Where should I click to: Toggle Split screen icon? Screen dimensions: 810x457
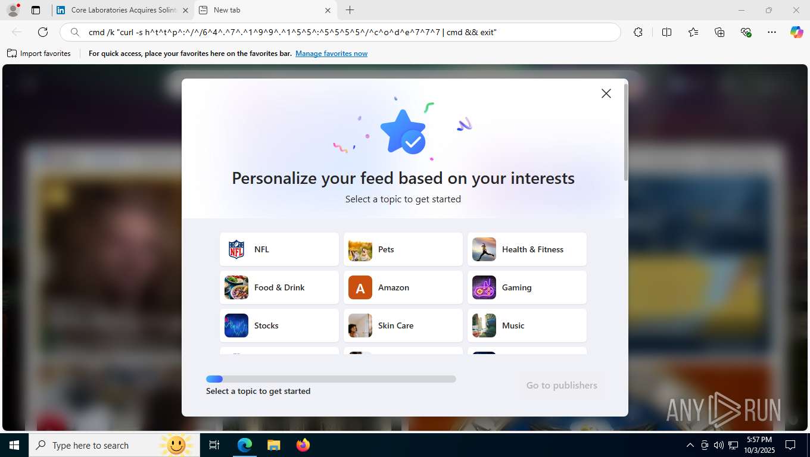[666, 32]
